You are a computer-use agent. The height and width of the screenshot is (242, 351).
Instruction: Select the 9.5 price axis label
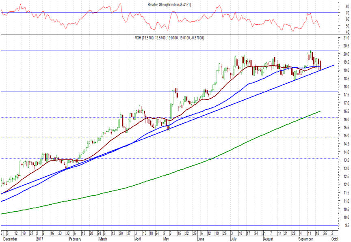(x=347, y=226)
